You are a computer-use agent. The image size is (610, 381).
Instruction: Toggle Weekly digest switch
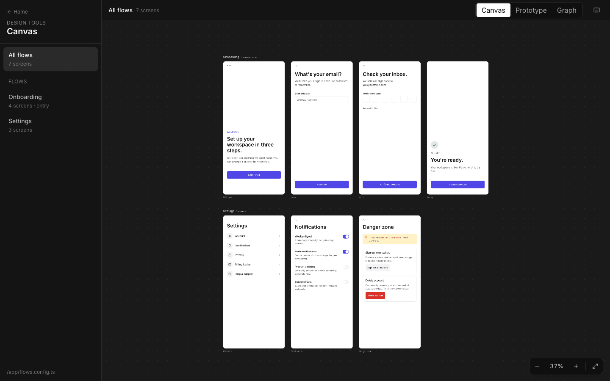coord(346,237)
